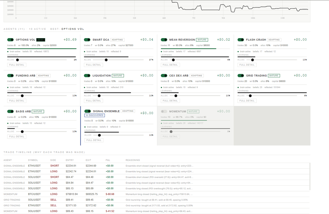Viewport: 329px width, 214px height.
Task: Click the Liquidation alloc slider handle
Action: (99, 96)
